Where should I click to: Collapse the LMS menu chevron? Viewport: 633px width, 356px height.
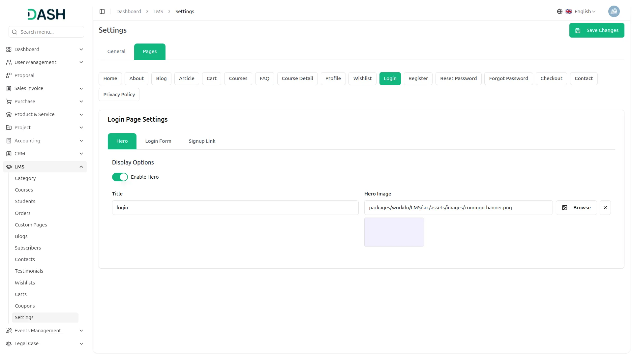click(81, 167)
